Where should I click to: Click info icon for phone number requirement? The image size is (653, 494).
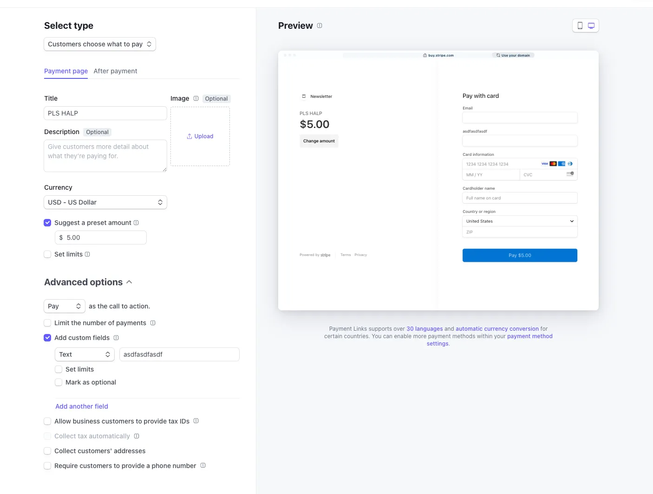(203, 465)
